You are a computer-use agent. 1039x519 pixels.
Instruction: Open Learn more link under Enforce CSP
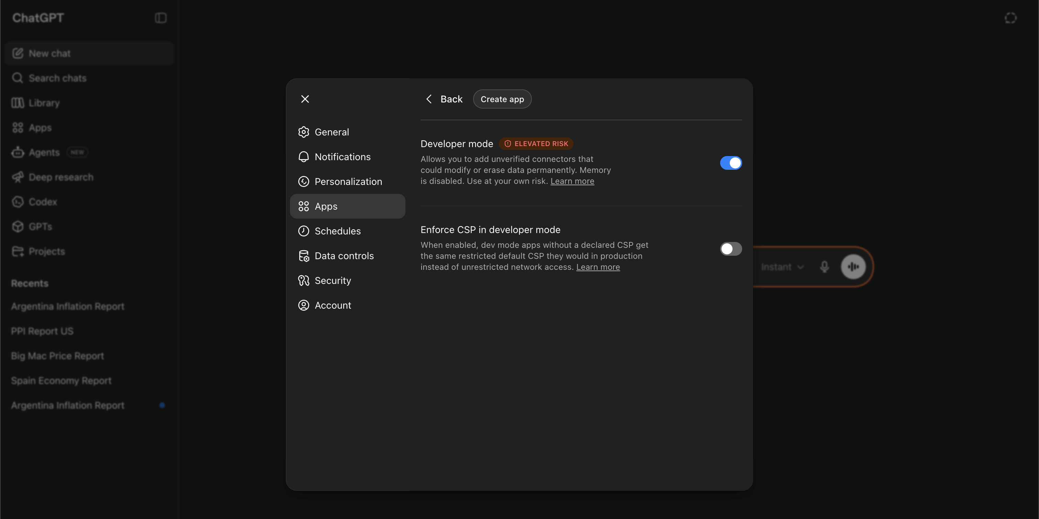598,267
